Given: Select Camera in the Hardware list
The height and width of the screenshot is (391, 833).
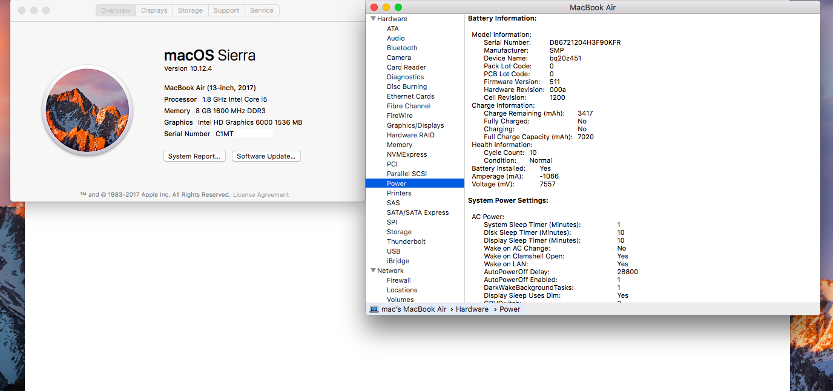Looking at the screenshot, I should pos(399,57).
